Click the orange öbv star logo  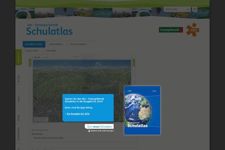[x=193, y=30]
